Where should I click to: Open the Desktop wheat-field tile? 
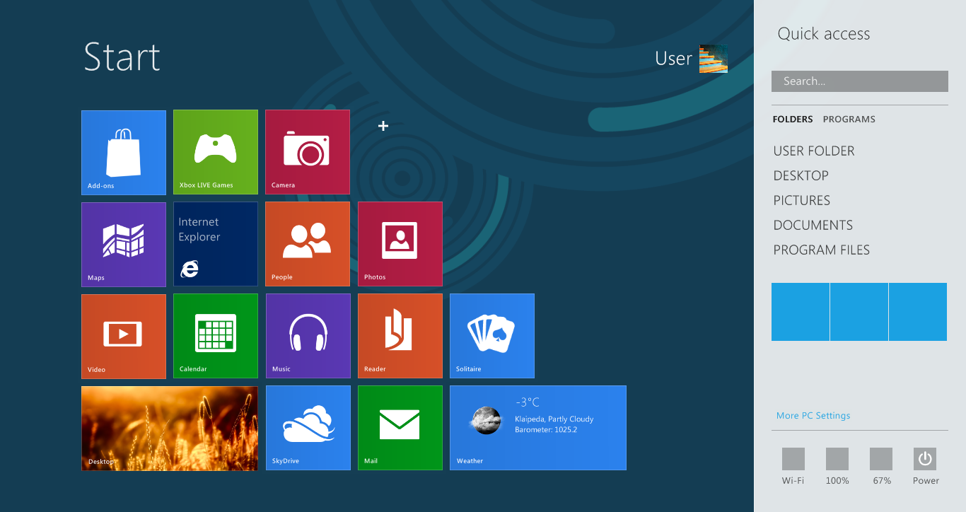click(170, 429)
